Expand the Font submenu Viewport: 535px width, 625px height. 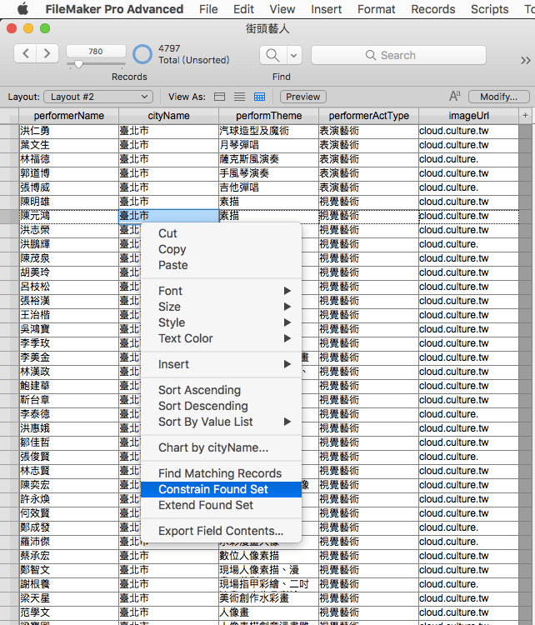click(x=222, y=291)
